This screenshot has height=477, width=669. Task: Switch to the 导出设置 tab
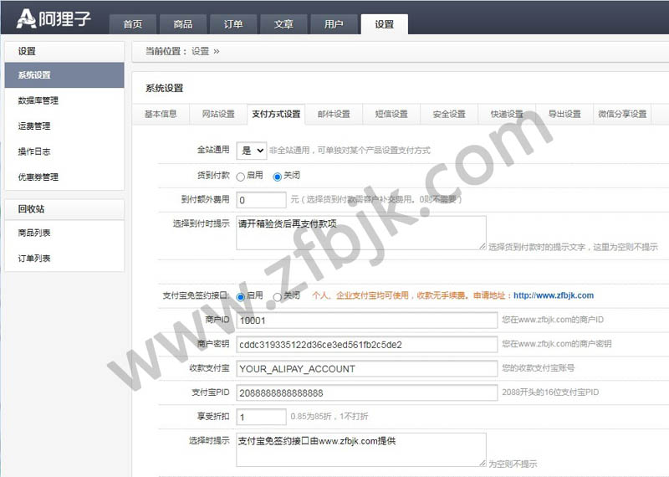click(x=564, y=114)
